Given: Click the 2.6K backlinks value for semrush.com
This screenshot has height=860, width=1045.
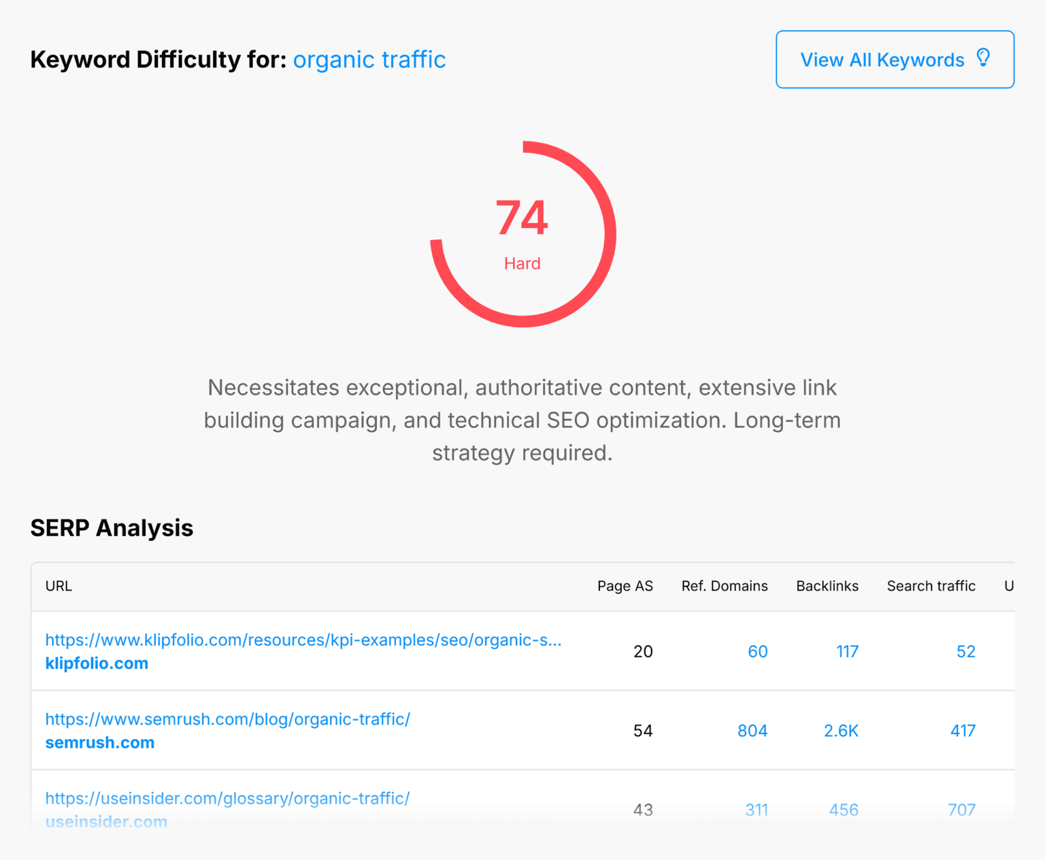Looking at the screenshot, I should (x=841, y=730).
